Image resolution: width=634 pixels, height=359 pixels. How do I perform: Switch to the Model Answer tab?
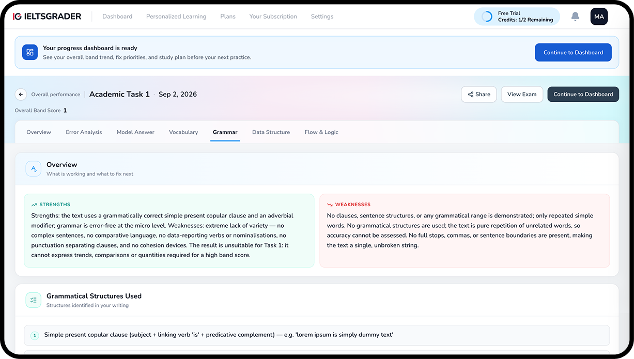coord(135,132)
